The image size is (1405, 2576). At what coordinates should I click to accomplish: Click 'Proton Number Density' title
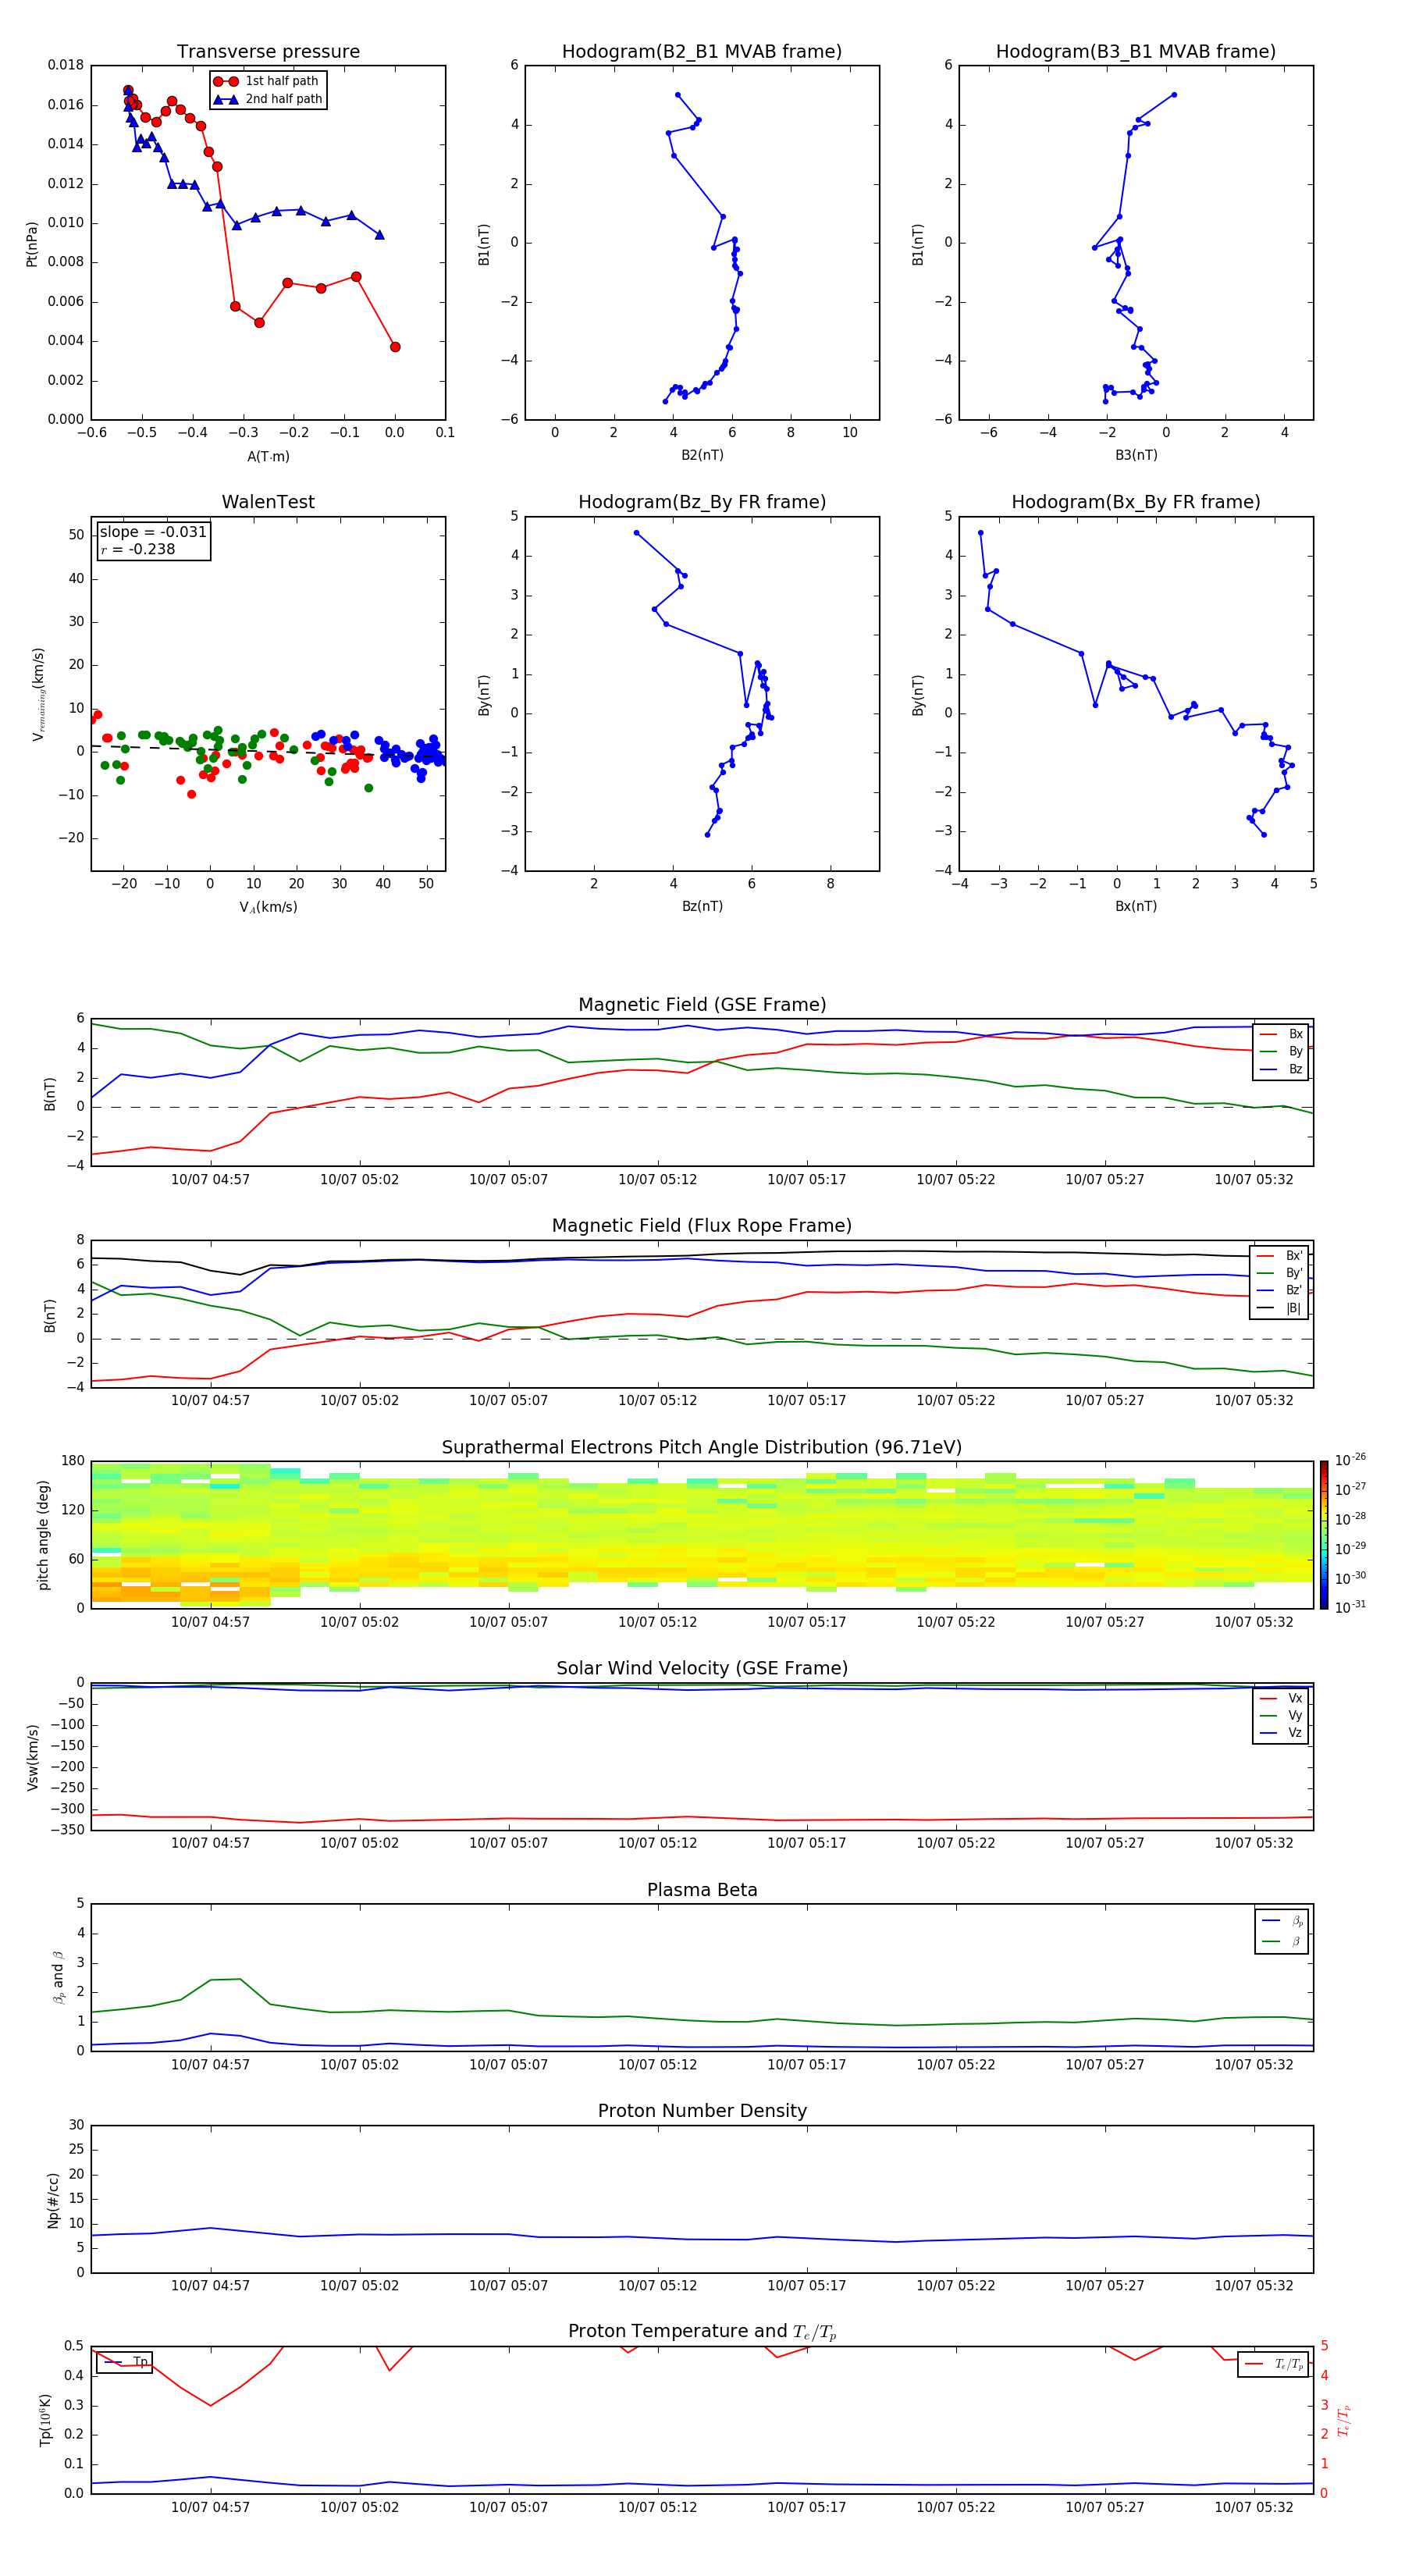702,2111
